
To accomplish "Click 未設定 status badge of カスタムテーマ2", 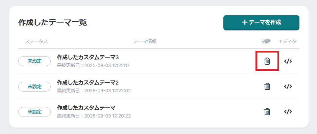I will coord(34,87).
